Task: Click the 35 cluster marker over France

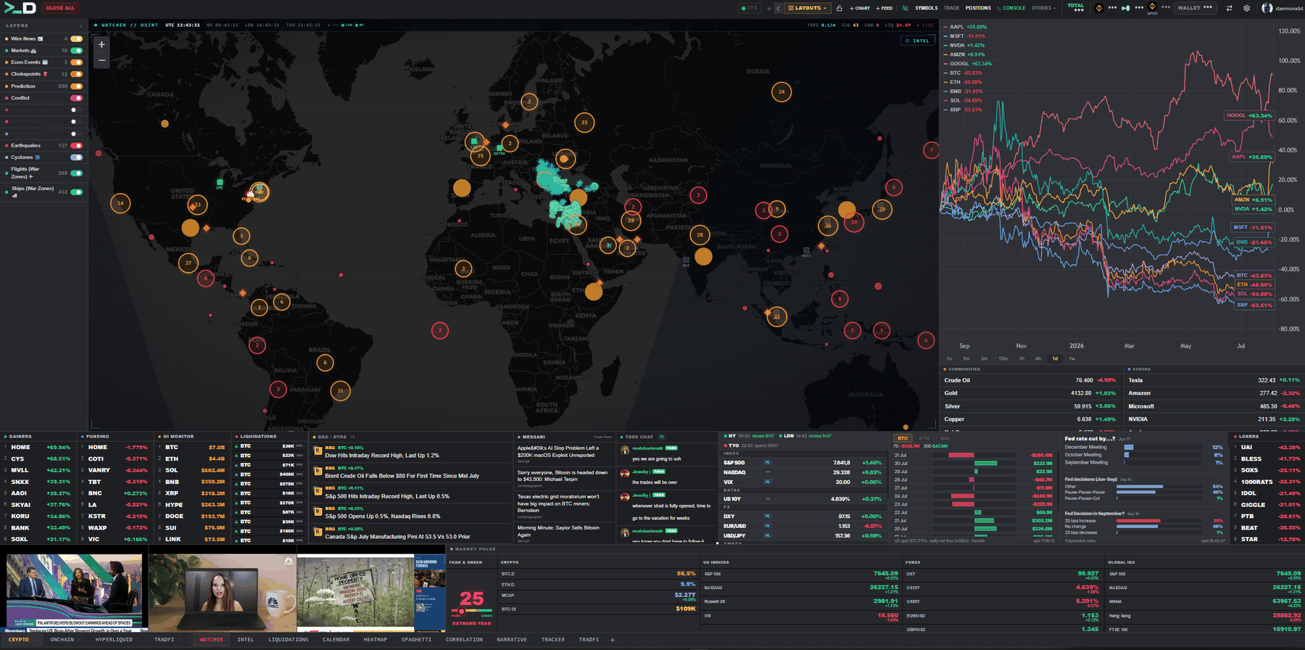Action: coord(480,155)
